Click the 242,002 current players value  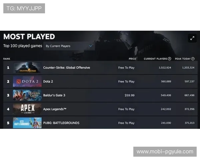166,109
